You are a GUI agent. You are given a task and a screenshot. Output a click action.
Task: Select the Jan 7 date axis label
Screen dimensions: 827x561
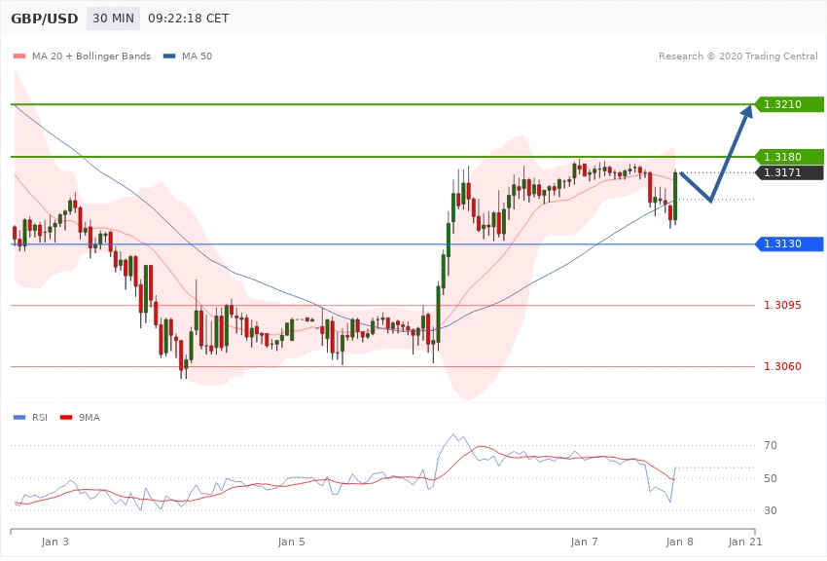[584, 541]
